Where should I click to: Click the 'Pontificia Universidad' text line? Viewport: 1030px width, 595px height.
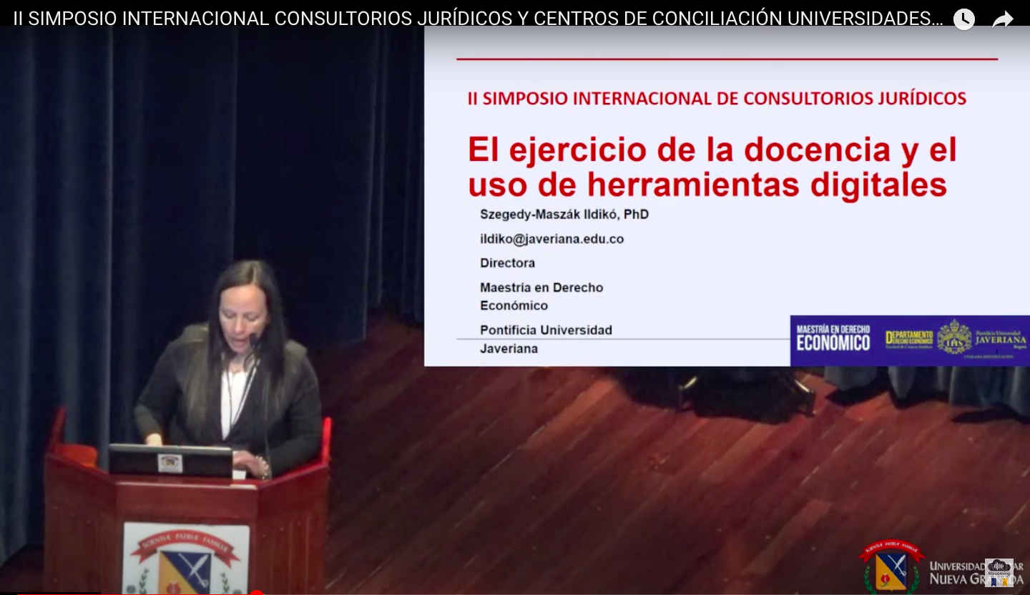[x=546, y=330]
